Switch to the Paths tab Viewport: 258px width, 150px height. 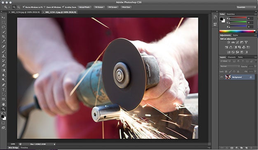coord(240,57)
